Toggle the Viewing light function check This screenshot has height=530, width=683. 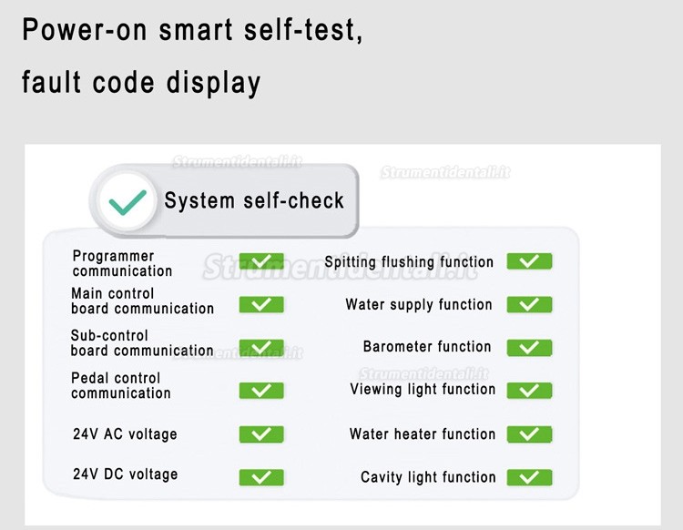[529, 390]
